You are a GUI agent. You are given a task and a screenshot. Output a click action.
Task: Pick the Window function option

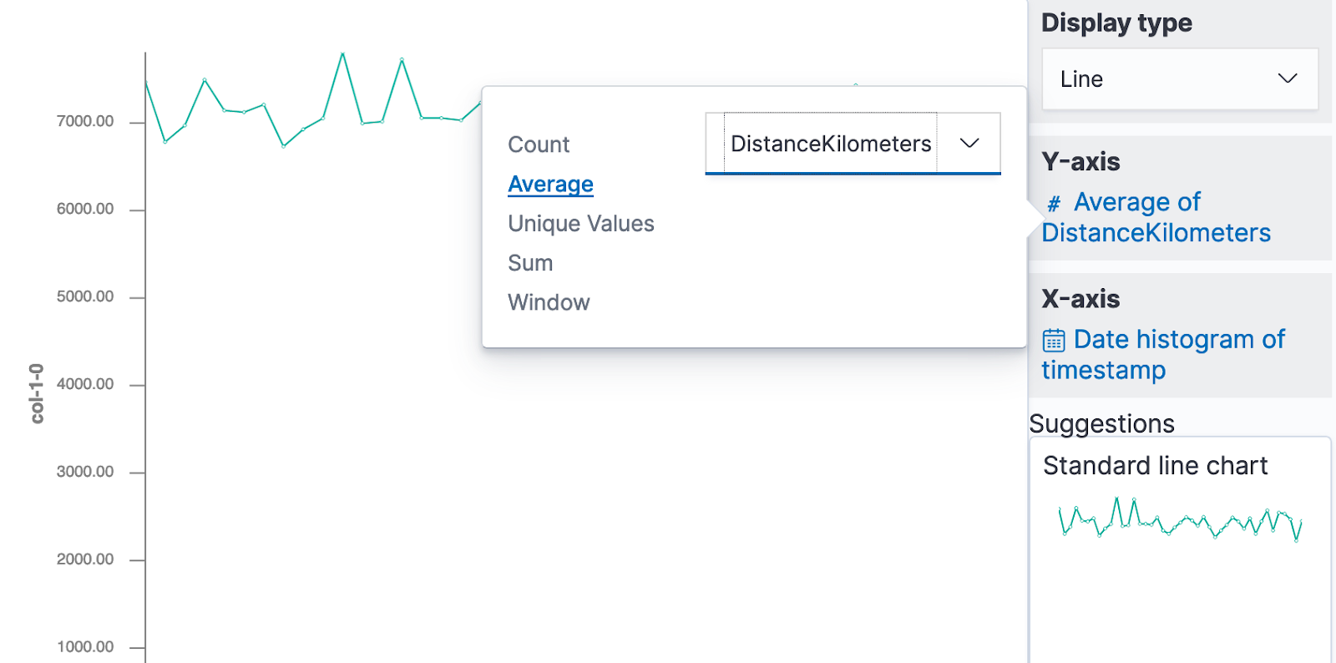pos(549,302)
